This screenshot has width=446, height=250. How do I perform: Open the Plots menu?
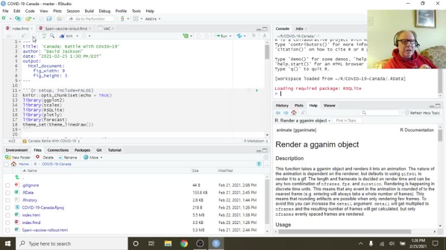coord(57,11)
